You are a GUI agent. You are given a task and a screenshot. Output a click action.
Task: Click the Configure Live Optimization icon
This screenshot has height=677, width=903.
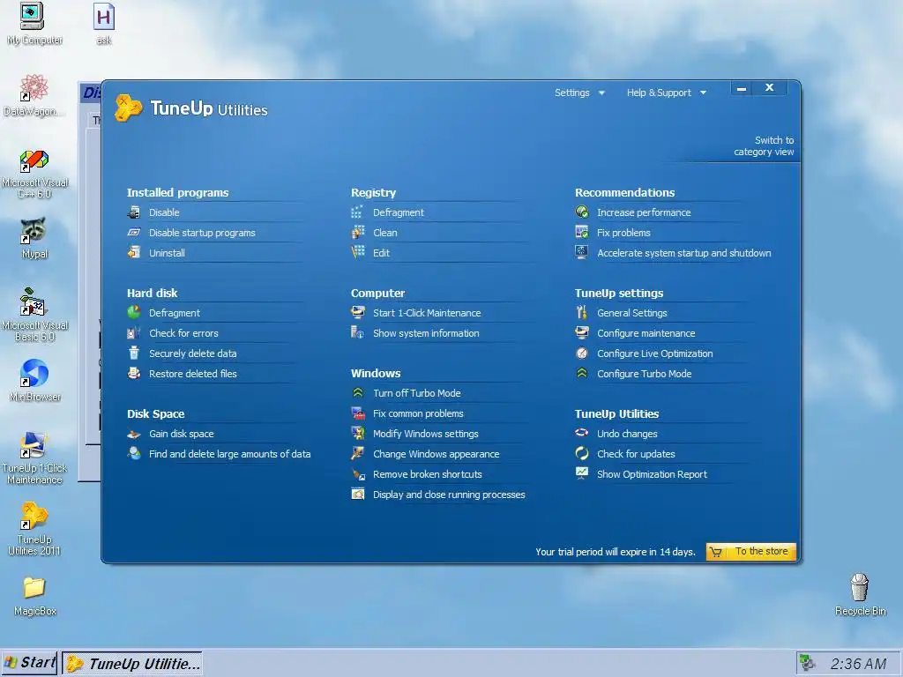[582, 353]
